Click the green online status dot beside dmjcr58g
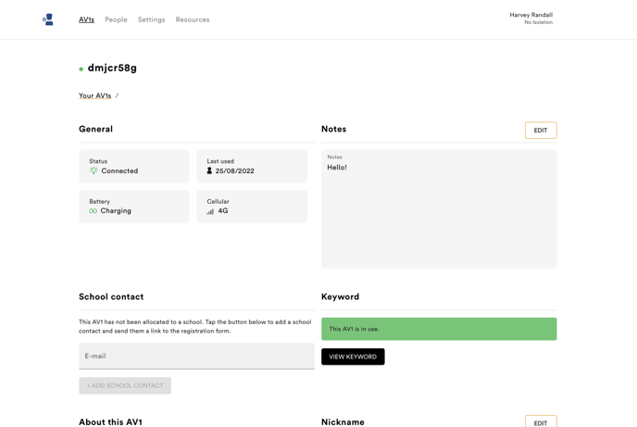The width and height of the screenshot is (637, 427). click(x=81, y=69)
